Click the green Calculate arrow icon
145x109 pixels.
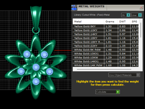point(118,92)
